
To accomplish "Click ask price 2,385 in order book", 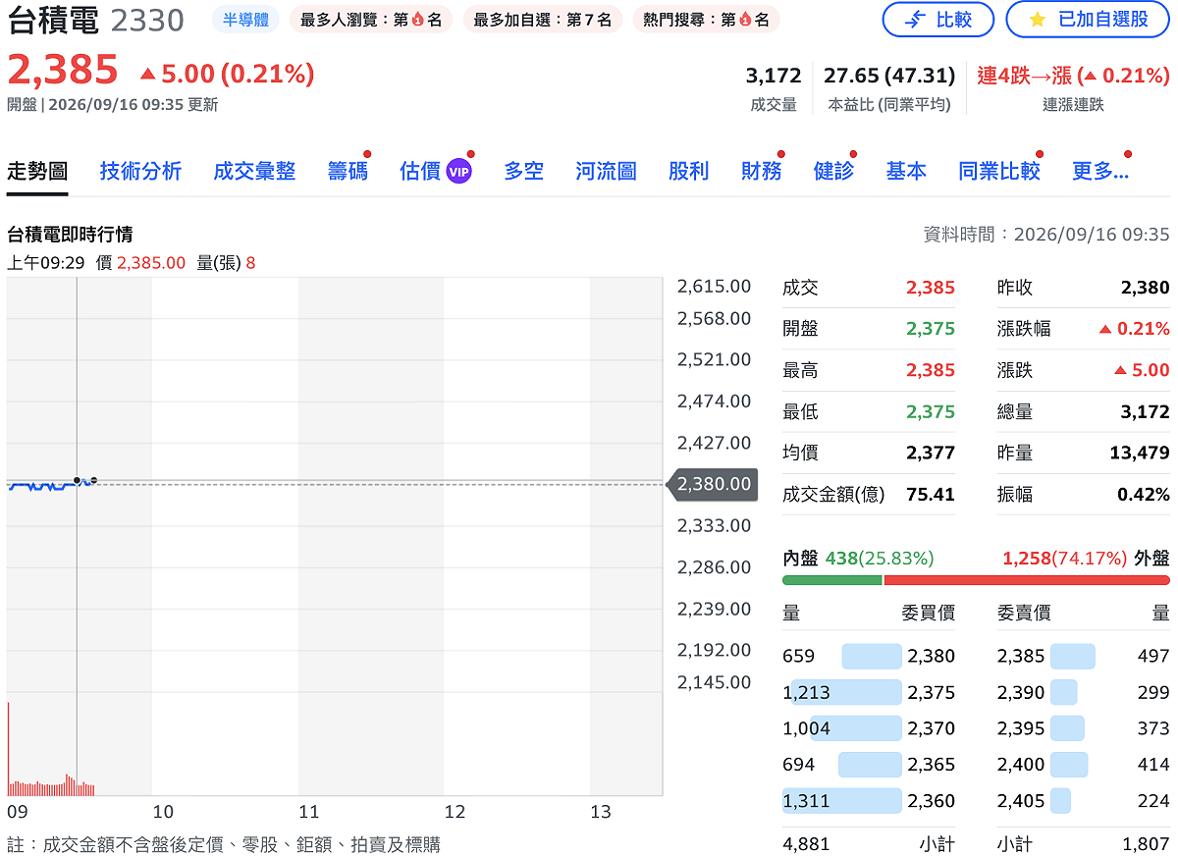I will 1021,656.
